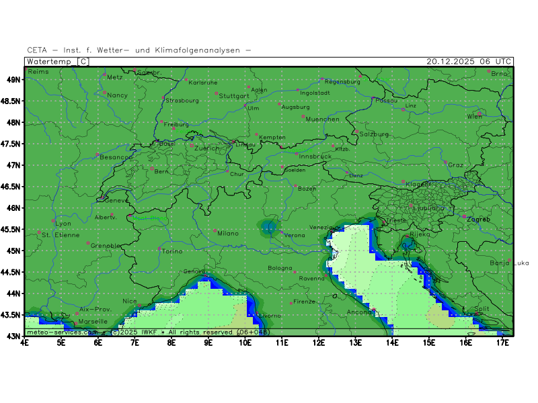
Task: Click the blue lake west of Verona
Action: click(x=270, y=228)
